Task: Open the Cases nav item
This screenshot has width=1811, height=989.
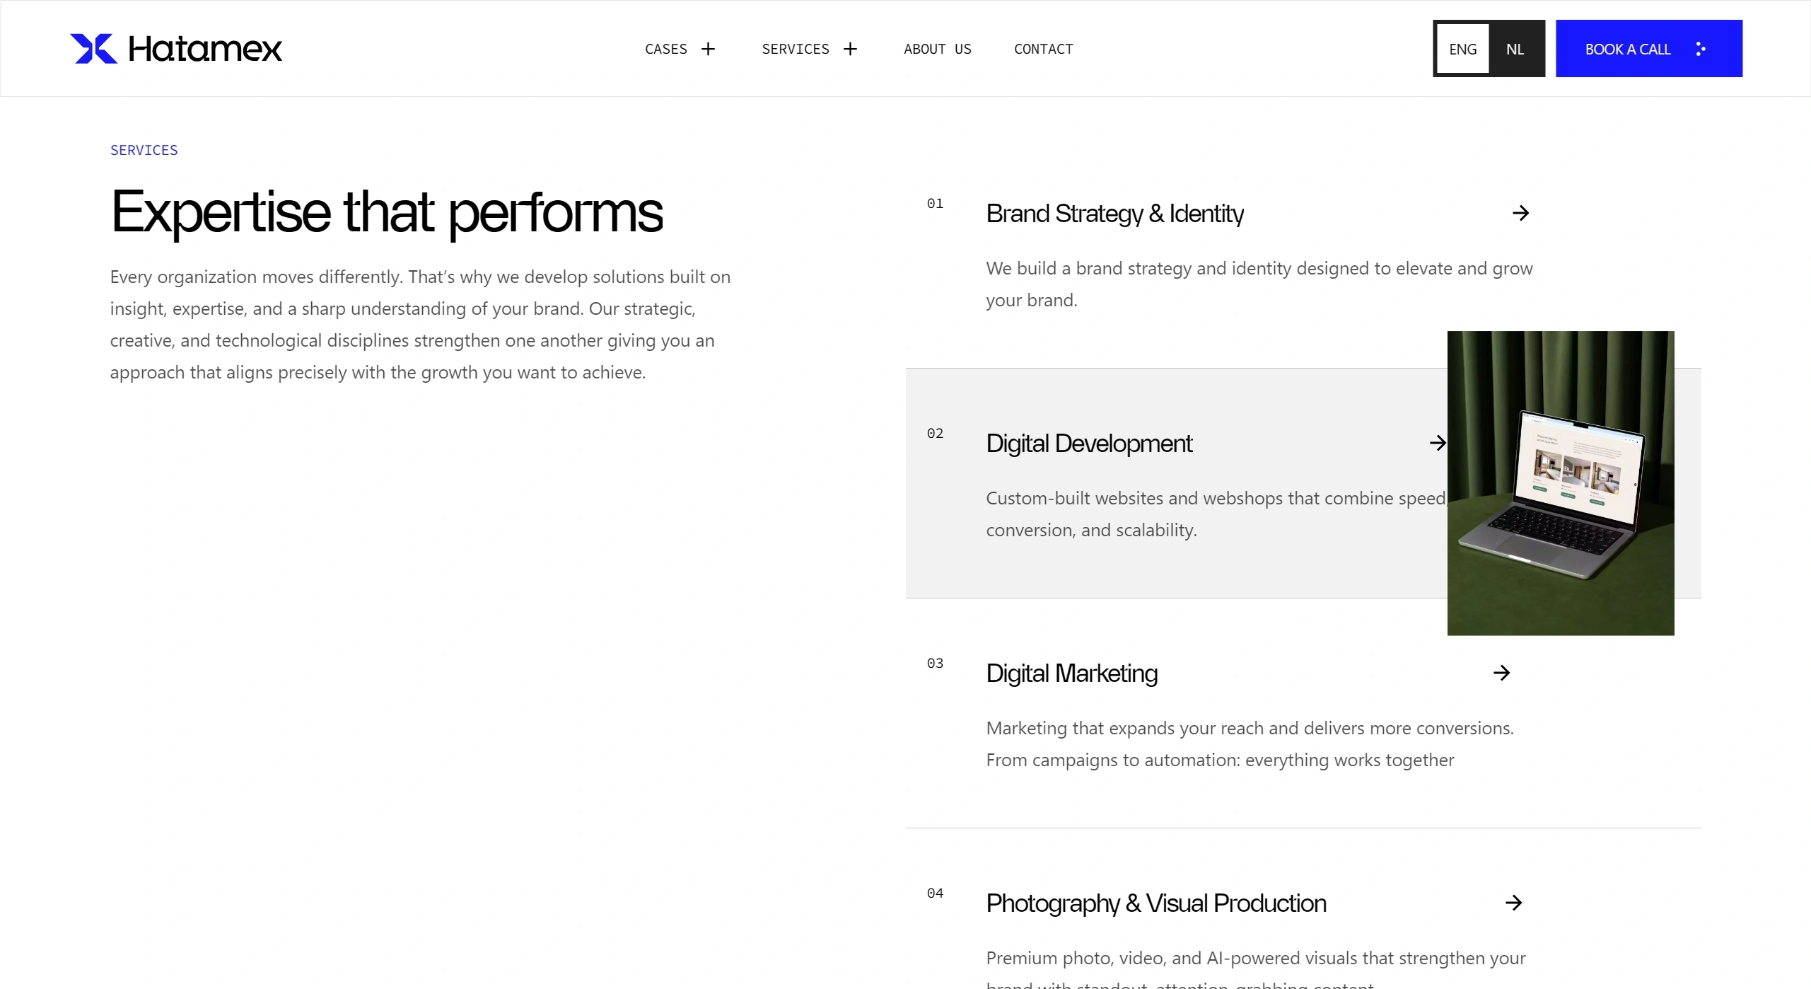Action: [665, 49]
